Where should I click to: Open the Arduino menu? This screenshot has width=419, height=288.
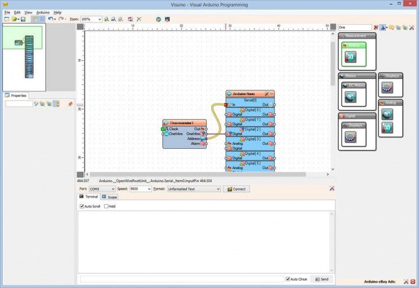coord(43,12)
